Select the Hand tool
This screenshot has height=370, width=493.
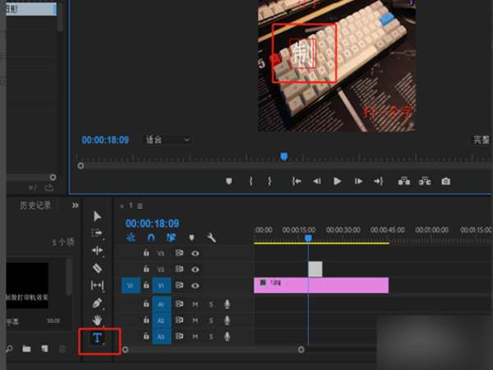[97, 321]
